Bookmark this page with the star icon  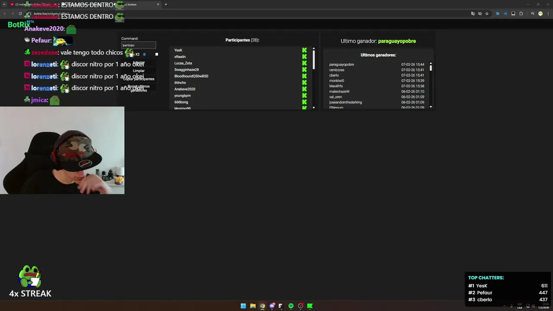pyautogui.click(x=487, y=13)
